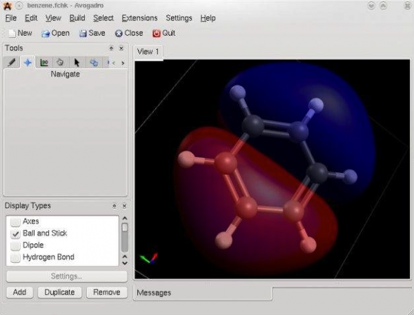Click the Remove display type button
This screenshot has height=315, width=414.
click(107, 292)
